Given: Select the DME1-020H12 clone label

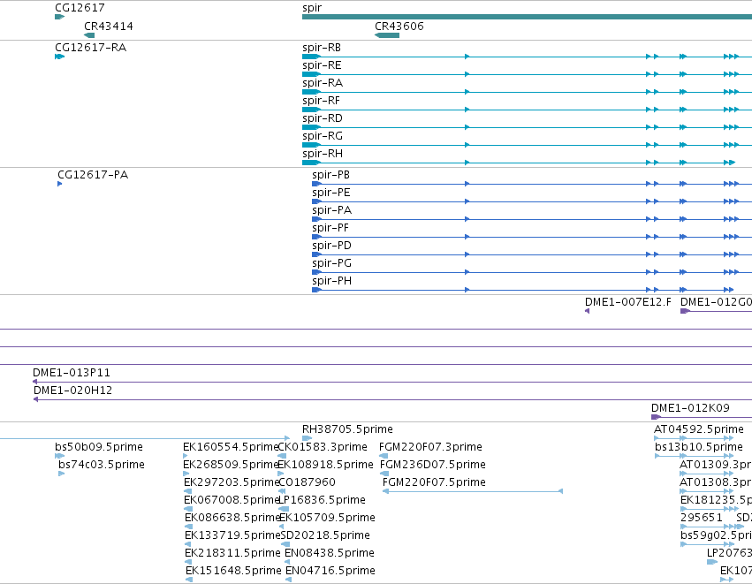Looking at the screenshot, I should pyautogui.click(x=72, y=391).
